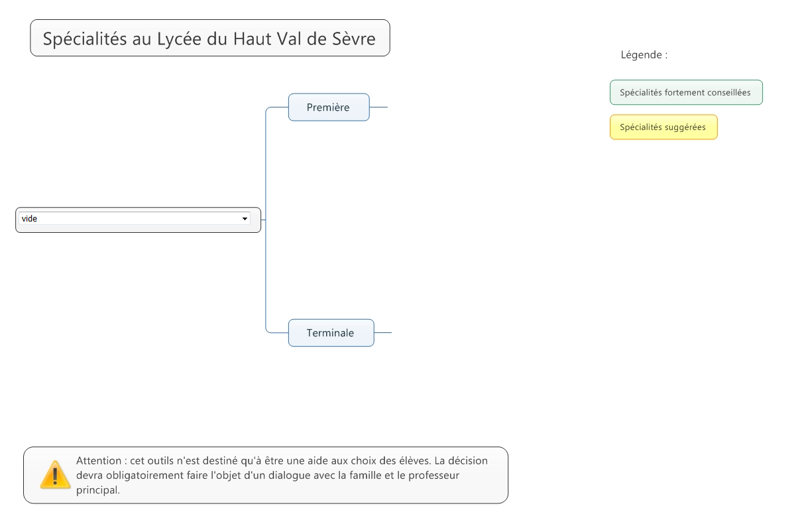Expand the branch line right of Terminale
The image size is (794, 530).
(383, 333)
